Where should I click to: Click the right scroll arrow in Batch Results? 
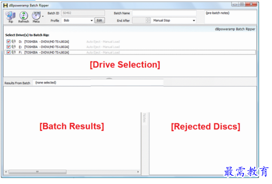click(x=138, y=172)
